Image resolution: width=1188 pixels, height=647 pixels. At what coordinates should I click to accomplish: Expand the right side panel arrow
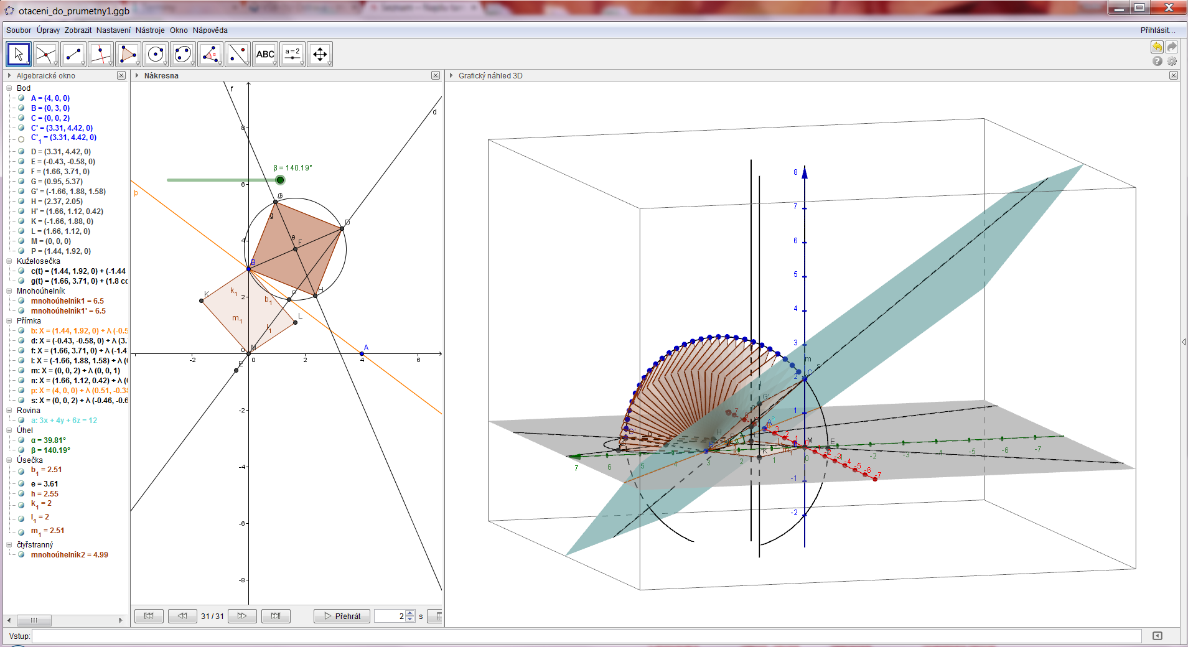click(x=1184, y=342)
